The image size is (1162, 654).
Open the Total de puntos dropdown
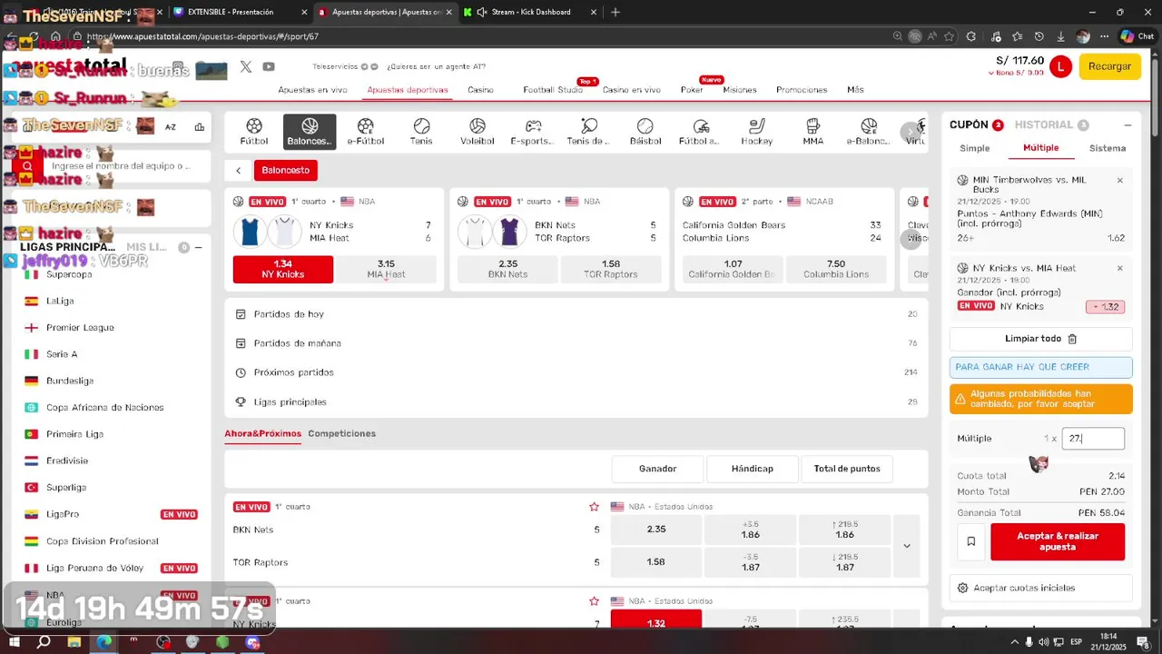pos(847,469)
